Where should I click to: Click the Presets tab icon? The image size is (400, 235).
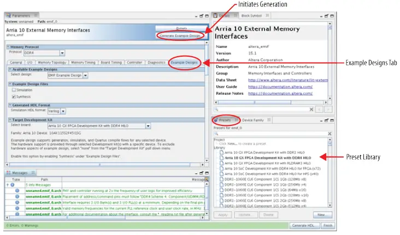(x=216, y=120)
